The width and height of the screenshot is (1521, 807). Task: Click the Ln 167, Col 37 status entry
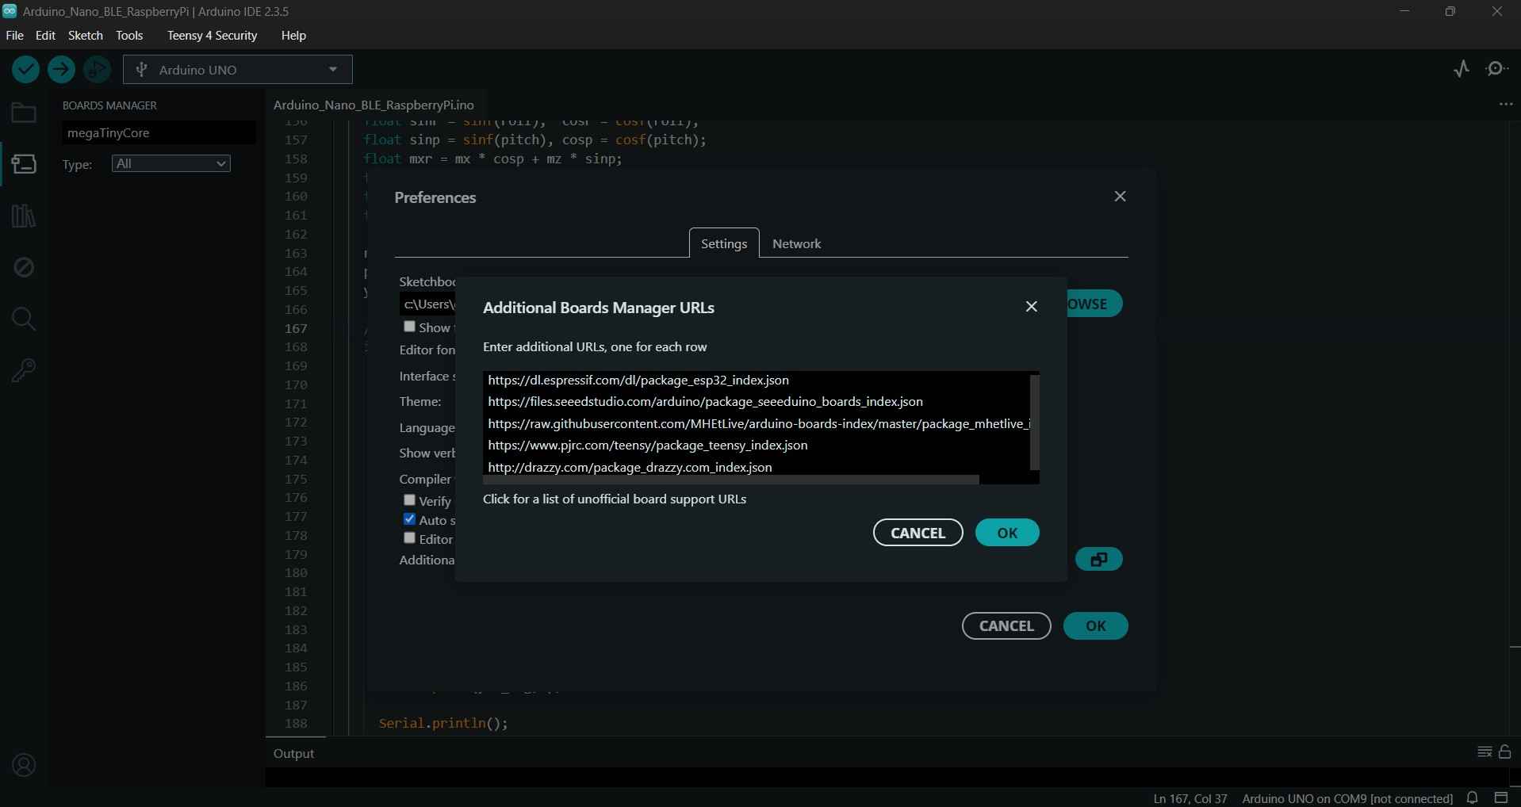click(x=1190, y=798)
